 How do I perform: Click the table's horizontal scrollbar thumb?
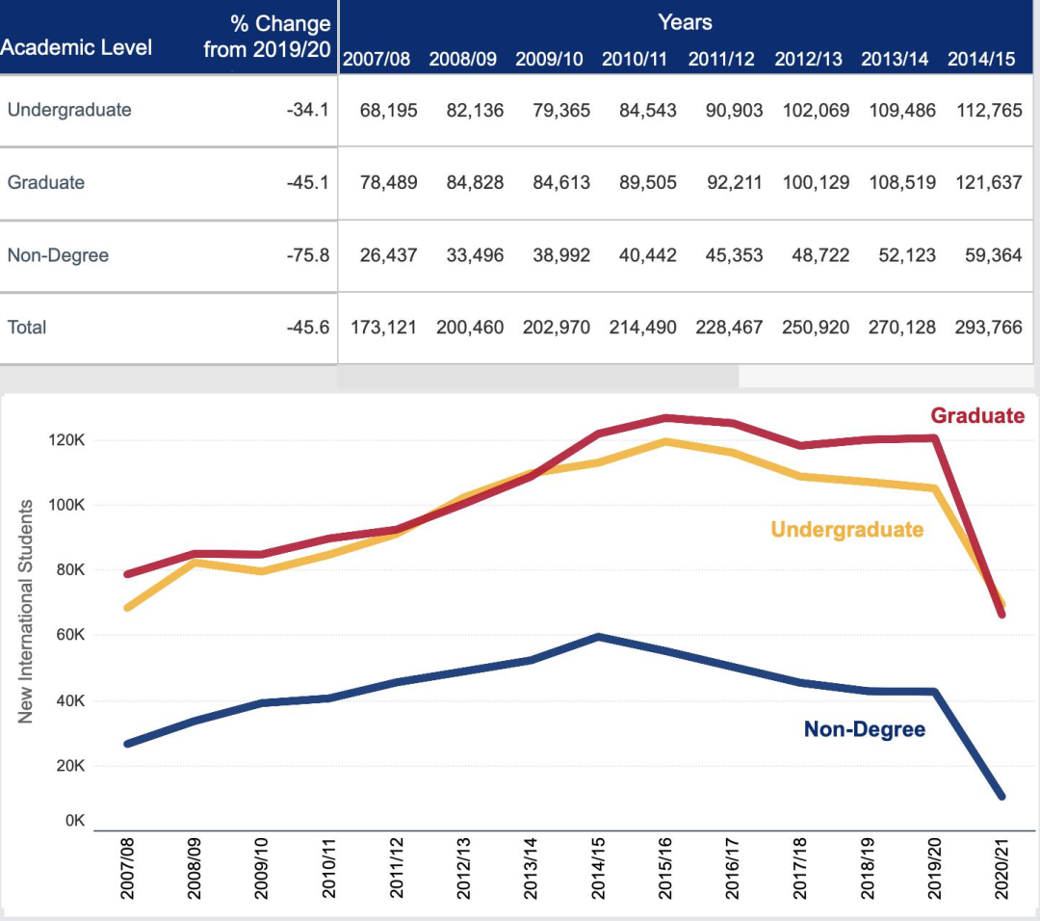click(538, 377)
